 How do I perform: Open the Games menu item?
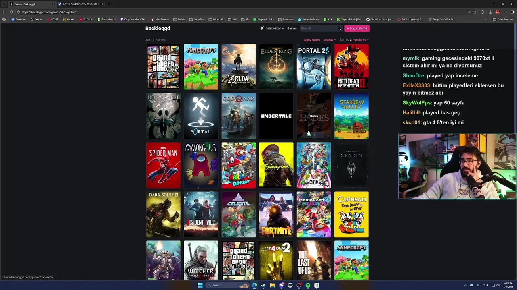pyautogui.click(x=292, y=28)
